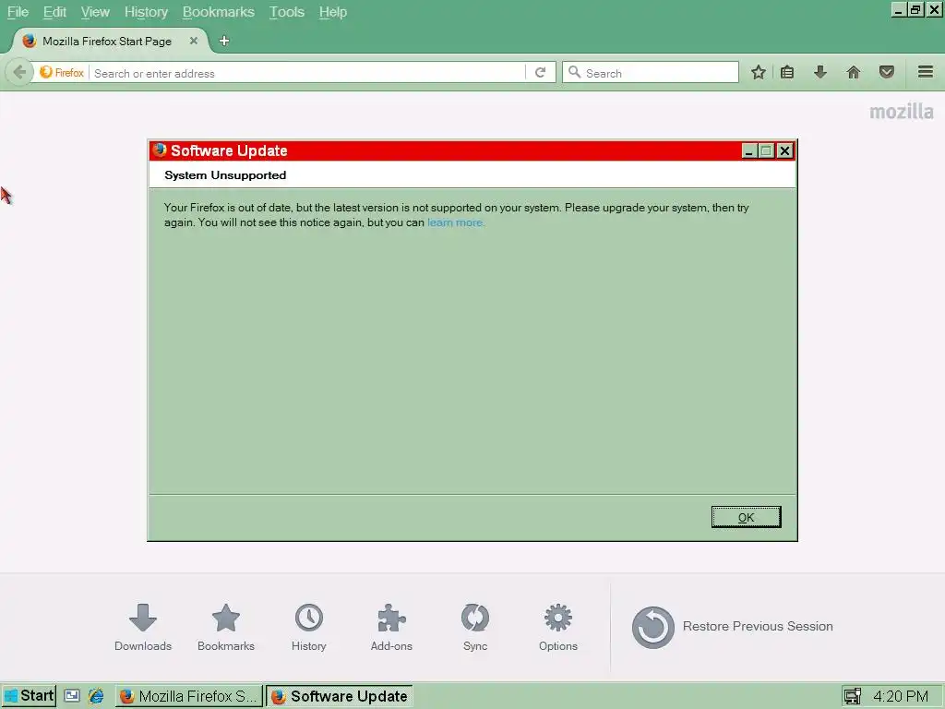
Task: Open History from start page shortcuts
Action: pyautogui.click(x=308, y=627)
